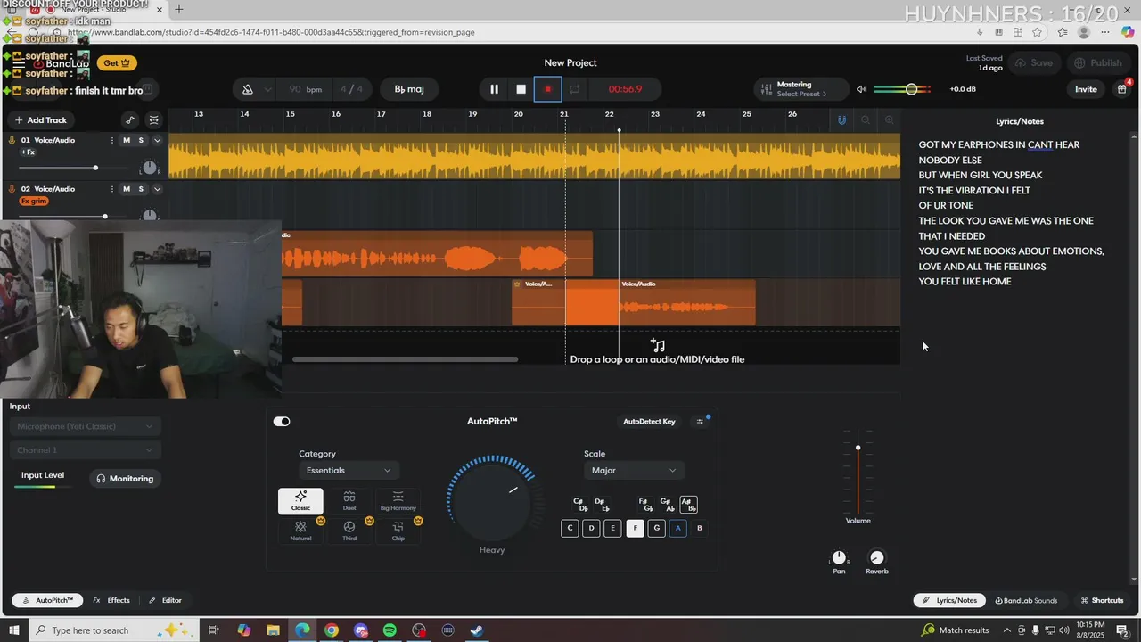Screen dimensions: 1141x642
Task: Toggle the metronome icon
Action: [248, 89]
